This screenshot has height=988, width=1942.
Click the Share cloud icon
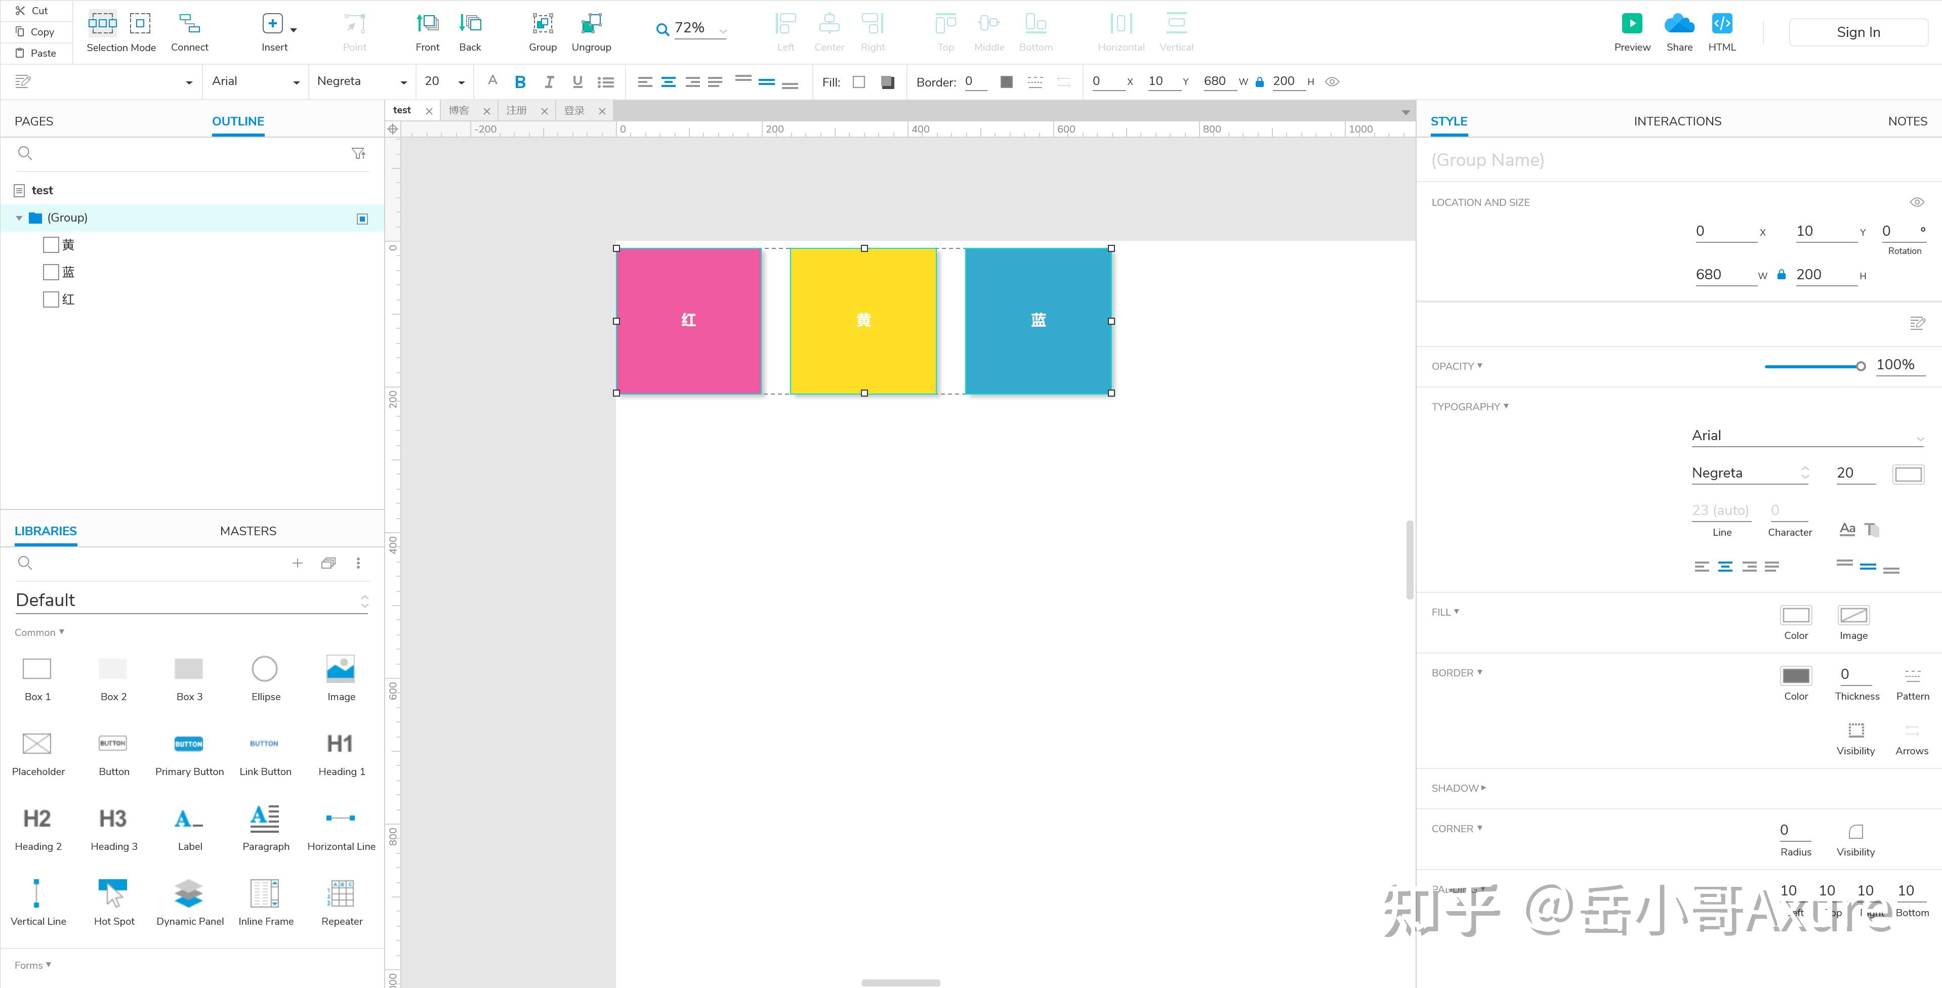tap(1679, 23)
